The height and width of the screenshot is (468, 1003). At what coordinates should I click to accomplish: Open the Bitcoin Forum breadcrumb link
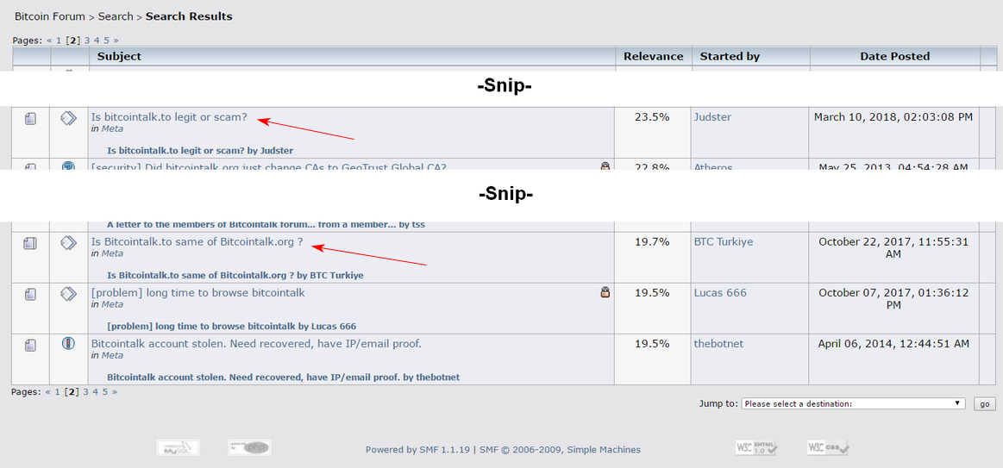click(x=51, y=16)
